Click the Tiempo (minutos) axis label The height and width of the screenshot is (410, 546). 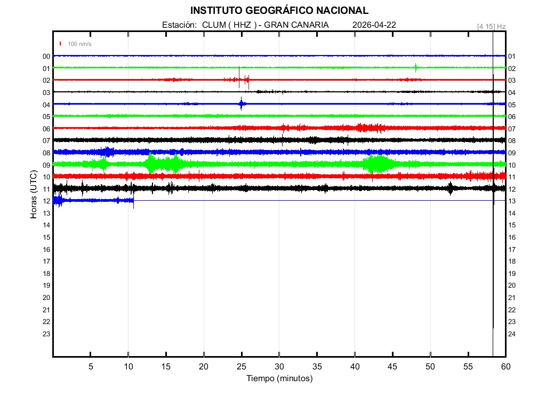pos(279,379)
